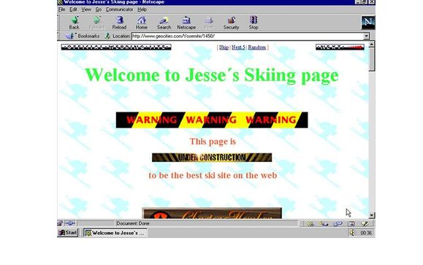Click the page proxy icon beside Location
This screenshot has width=423, height=265.
107,36
